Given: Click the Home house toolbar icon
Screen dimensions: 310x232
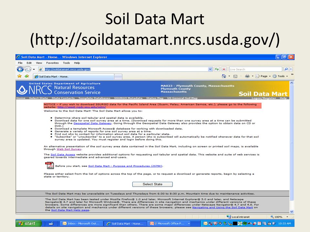Looking at the screenshot, I should (x=224, y=76).
